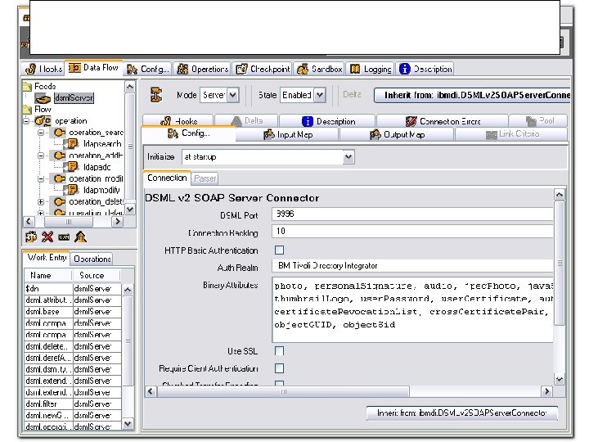Open the connector Hooks sub-tab
Image resolution: width=589 pixels, height=442 pixels.
pos(178,121)
